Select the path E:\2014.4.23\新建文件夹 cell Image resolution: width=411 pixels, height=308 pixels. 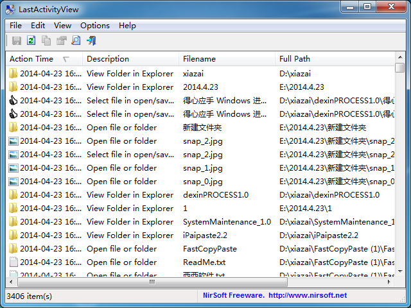[x=322, y=128]
